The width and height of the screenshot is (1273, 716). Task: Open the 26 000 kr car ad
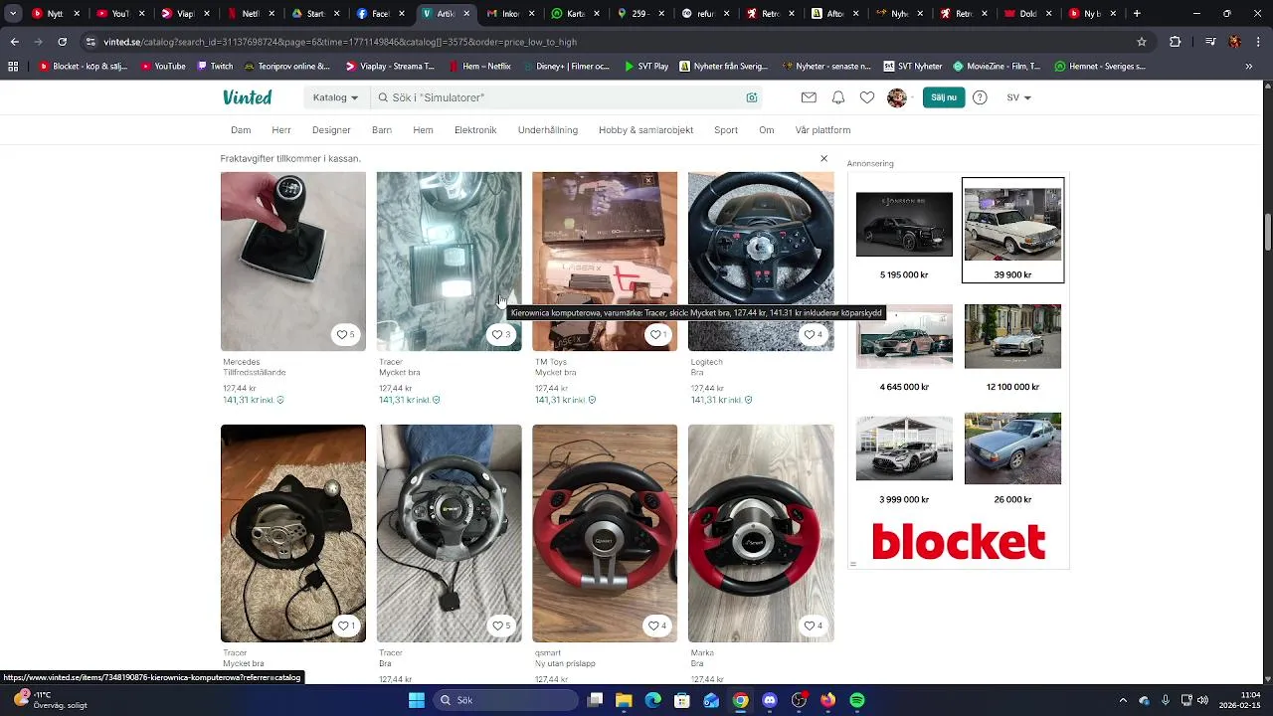pyautogui.click(x=1012, y=448)
